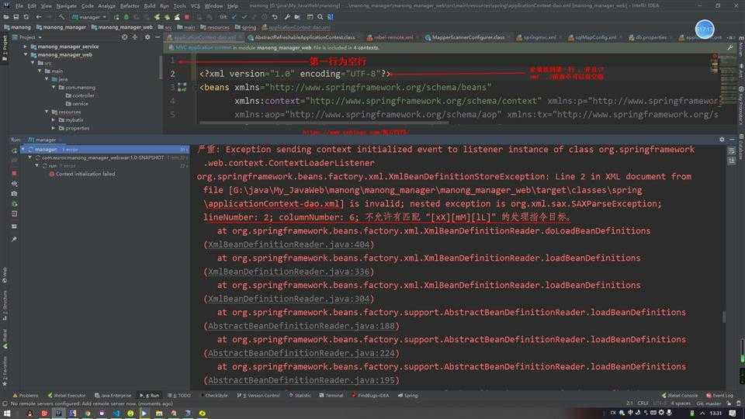Open the Refactor menu
This screenshot has height=419, width=745.
130,5
